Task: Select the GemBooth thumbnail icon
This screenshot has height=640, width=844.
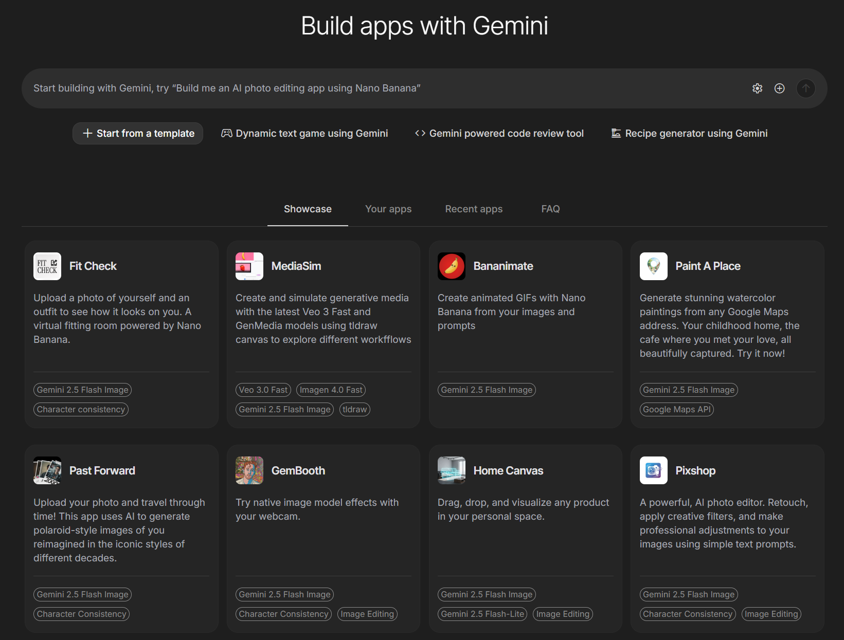Action: coord(249,470)
